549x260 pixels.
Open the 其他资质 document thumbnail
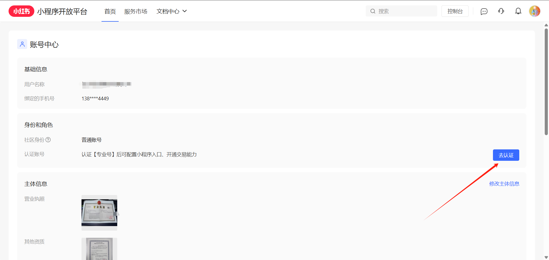coord(99,249)
